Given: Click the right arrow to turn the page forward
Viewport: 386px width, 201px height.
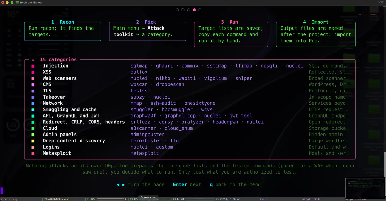Looking at the screenshot, I should pos(124,185).
